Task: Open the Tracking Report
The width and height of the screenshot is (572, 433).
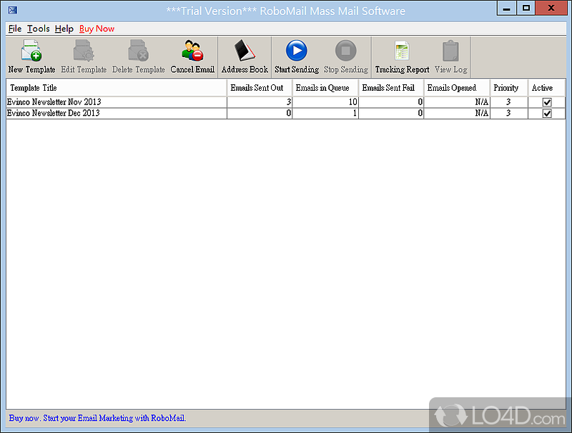Action: click(402, 51)
